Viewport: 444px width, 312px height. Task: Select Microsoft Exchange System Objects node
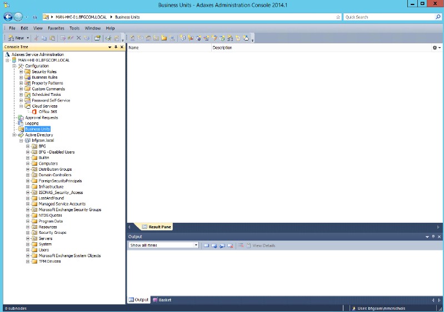69,256
